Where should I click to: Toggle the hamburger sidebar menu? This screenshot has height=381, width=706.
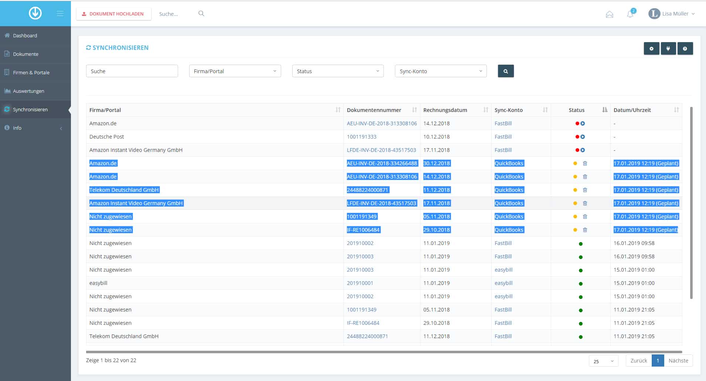[60, 14]
